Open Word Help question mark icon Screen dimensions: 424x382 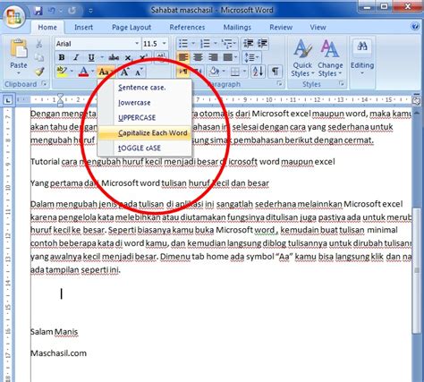tap(415, 27)
